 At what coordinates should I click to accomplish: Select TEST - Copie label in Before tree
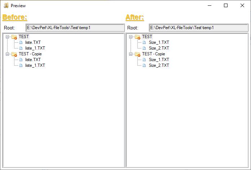(30, 54)
